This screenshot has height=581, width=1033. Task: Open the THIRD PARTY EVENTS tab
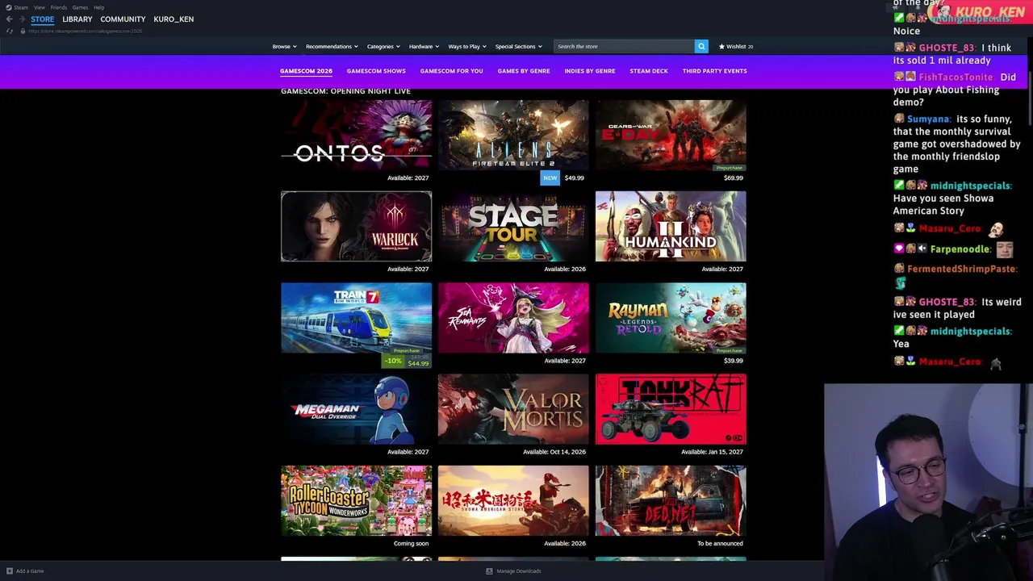click(715, 71)
